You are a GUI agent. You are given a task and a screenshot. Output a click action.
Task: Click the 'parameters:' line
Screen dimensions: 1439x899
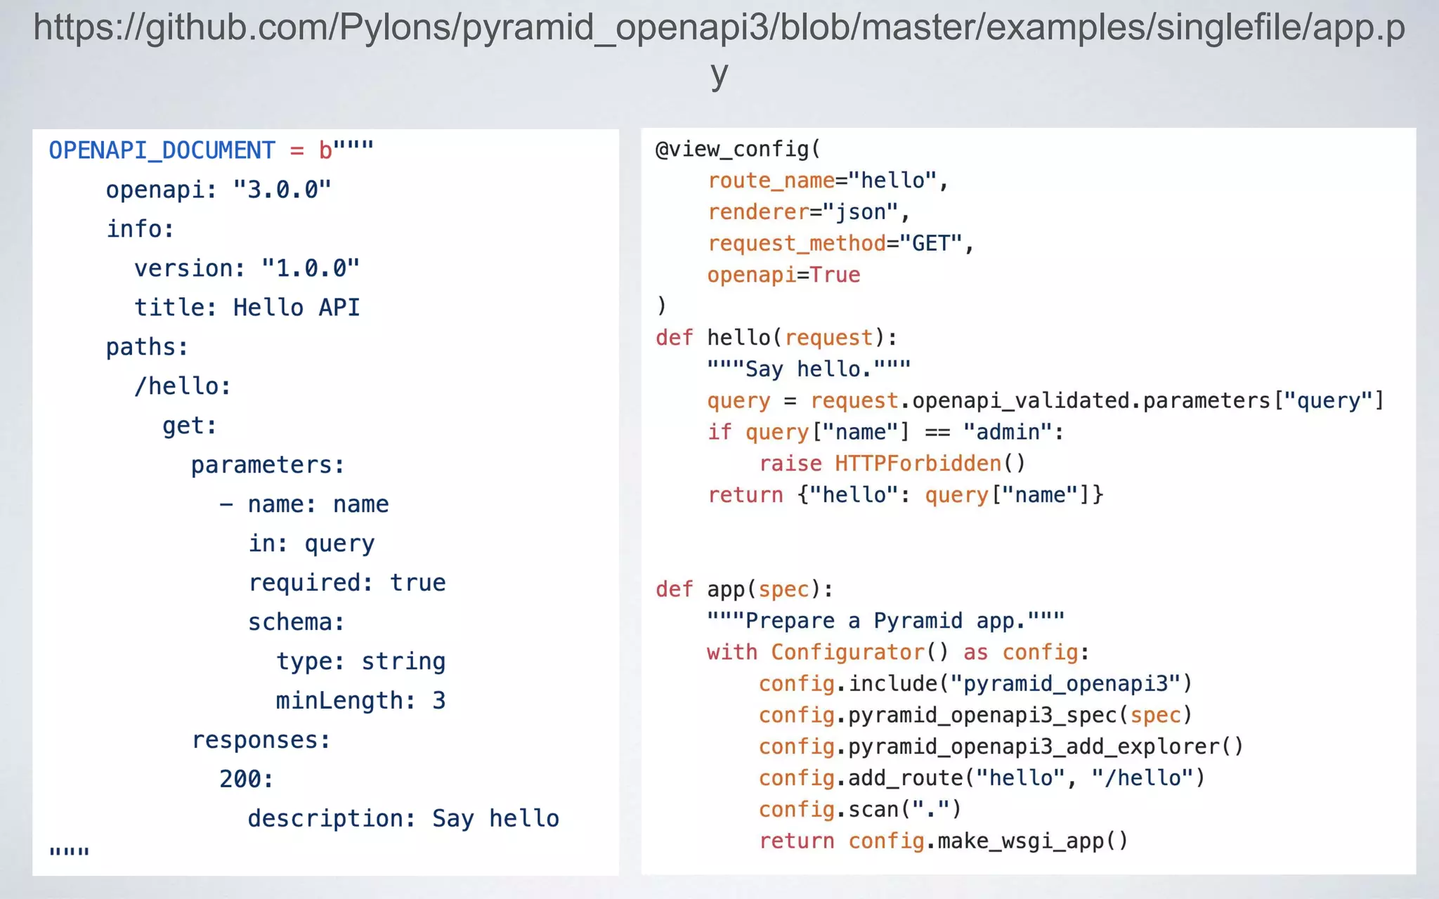pyautogui.click(x=268, y=465)
